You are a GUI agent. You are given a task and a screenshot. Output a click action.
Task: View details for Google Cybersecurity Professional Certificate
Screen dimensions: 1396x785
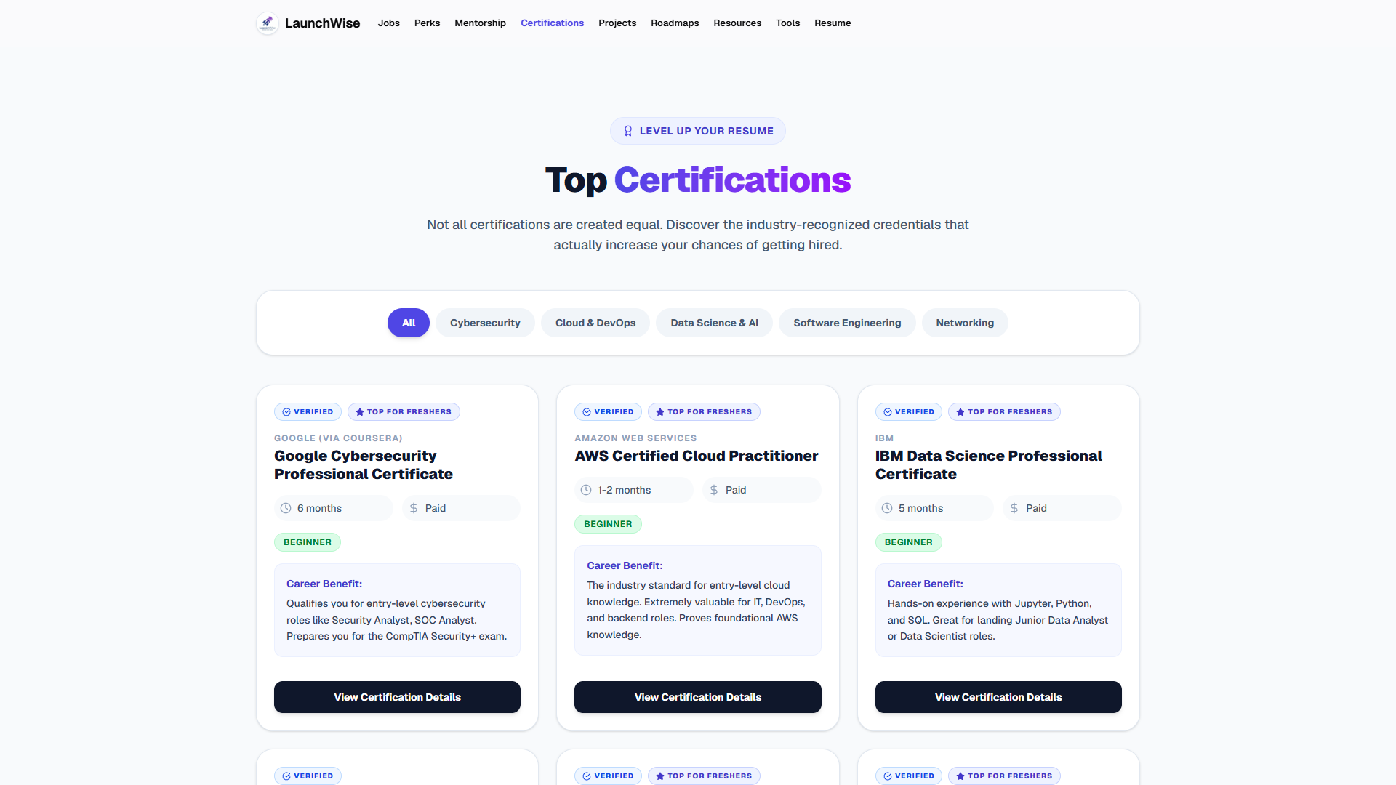397,697
